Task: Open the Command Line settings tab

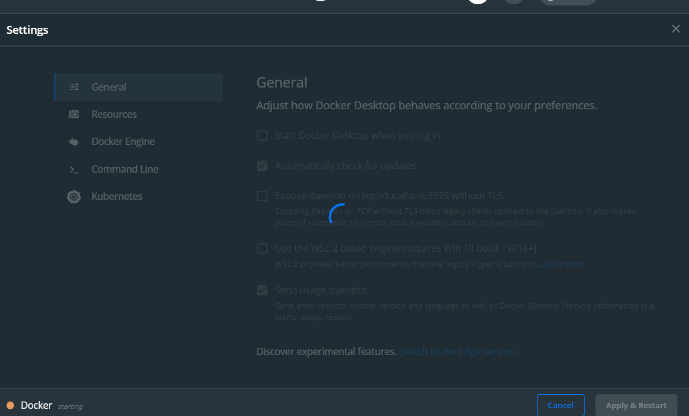Action: tap(138, 169)
